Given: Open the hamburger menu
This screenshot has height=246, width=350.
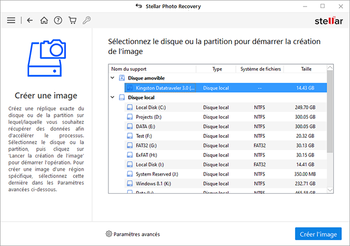Looking at the screenshot, I should click(x=11, y=20).
